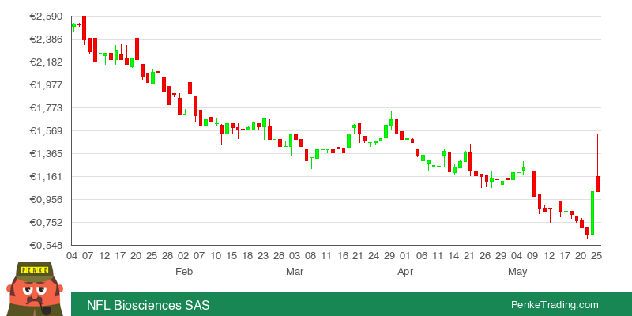
Task: Select the €1,569 price axis label
Action: click(46, 130)
